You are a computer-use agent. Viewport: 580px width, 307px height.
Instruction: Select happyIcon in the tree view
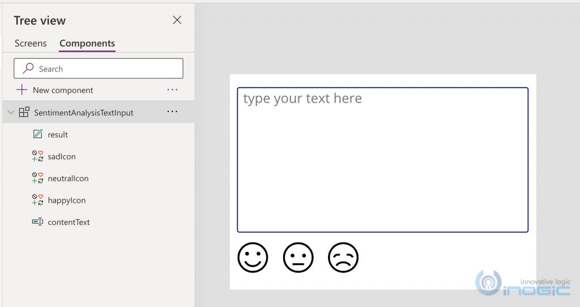click(x=67, y=200)
